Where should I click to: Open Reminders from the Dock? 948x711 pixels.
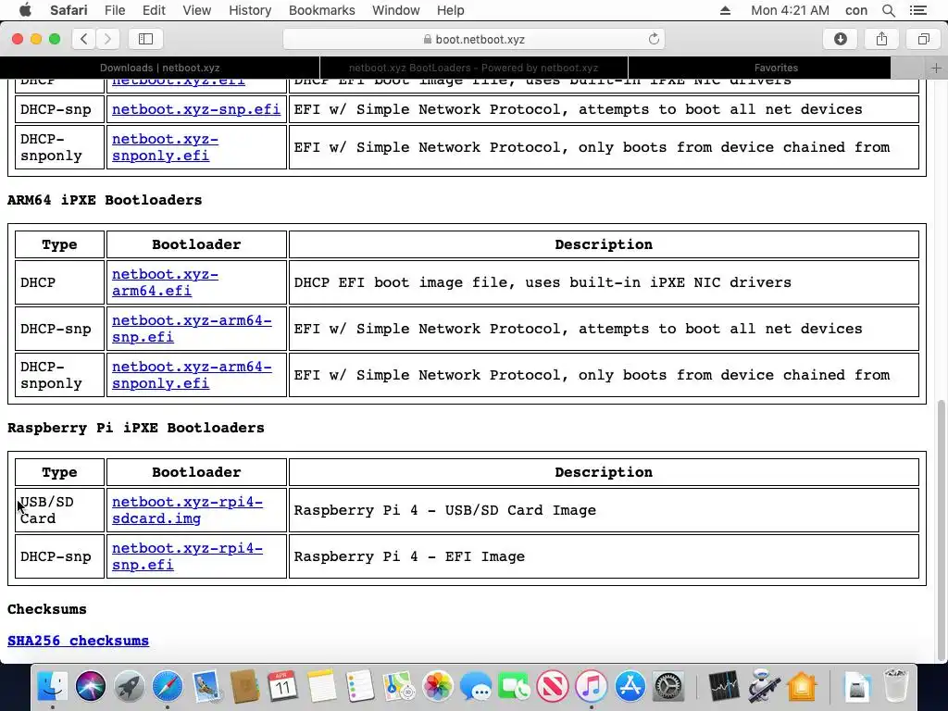(x=360, y=686)
